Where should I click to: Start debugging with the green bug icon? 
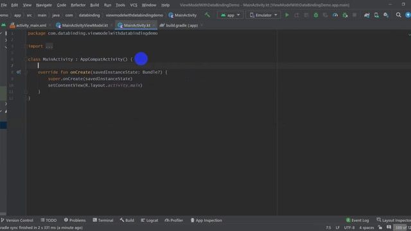tap(316, 15)
